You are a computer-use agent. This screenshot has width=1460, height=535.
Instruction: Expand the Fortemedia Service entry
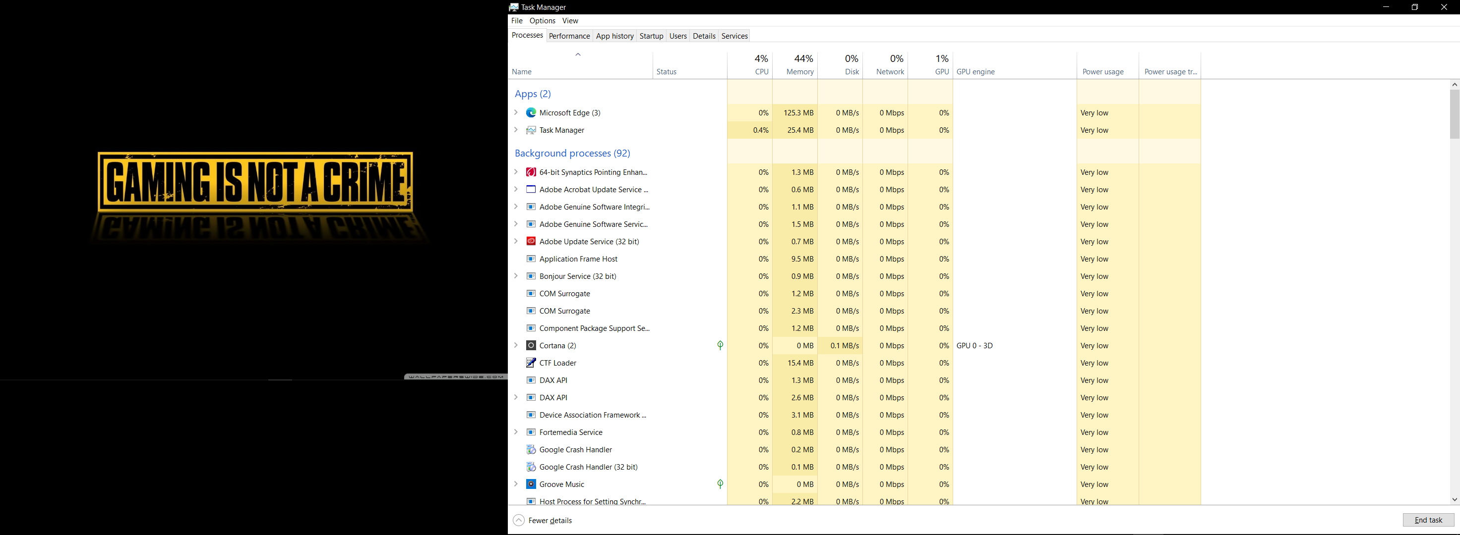(x=516, y=432)
